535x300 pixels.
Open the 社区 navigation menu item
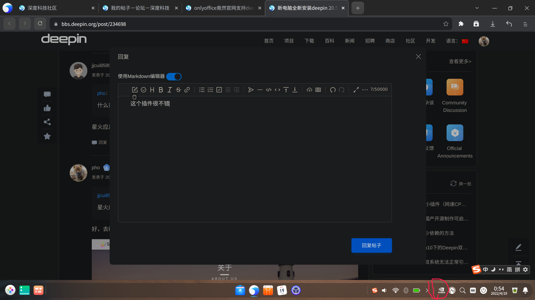pyautogui.click(x=410, y=41)
